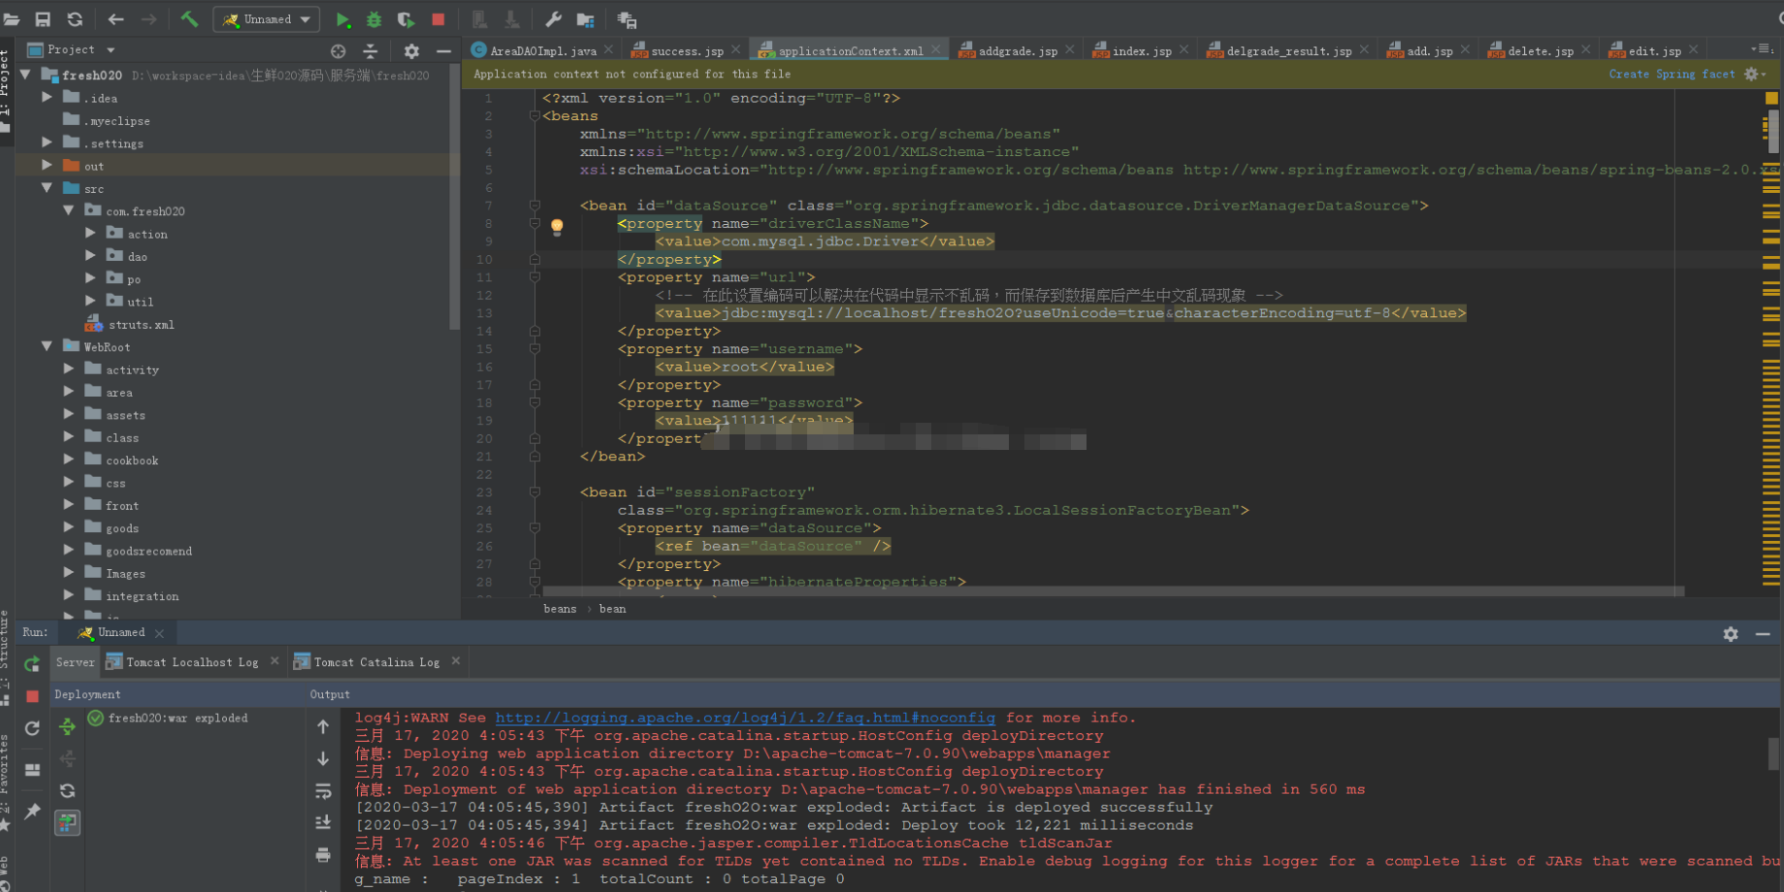Toggle soft-wrap in console output

323,791
